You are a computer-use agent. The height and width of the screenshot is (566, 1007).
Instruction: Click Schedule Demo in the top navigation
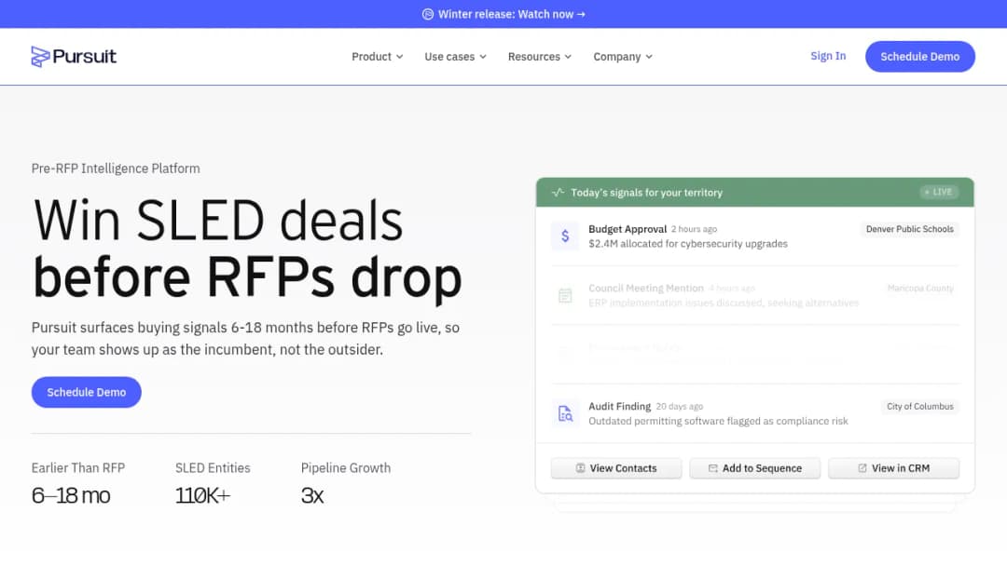(x=919, y=57)
